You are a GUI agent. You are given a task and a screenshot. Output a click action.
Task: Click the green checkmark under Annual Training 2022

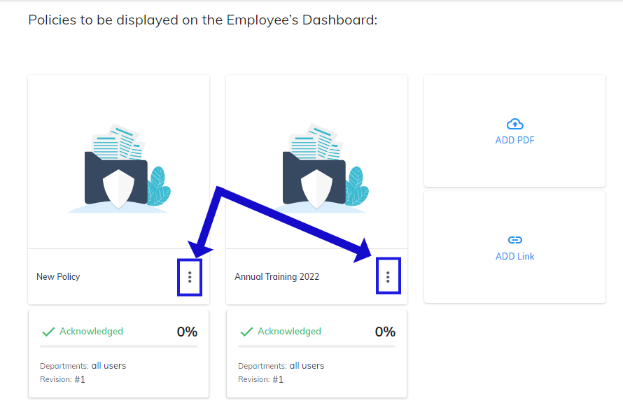[246, 332]
